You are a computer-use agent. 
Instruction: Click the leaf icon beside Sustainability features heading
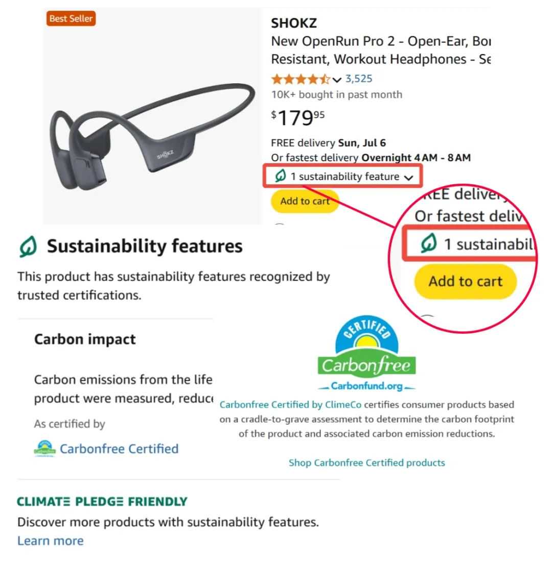tap(28, 247)
